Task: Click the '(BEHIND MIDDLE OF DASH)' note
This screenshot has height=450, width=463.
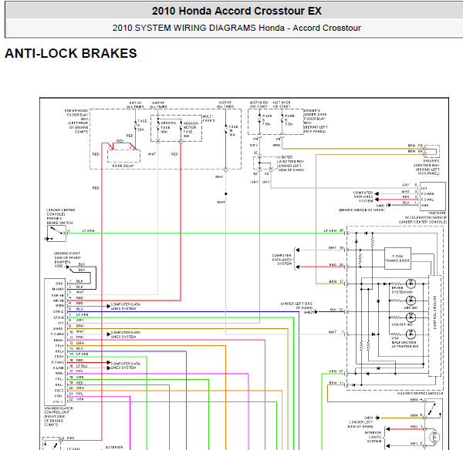Action: (x=361, y=210)
